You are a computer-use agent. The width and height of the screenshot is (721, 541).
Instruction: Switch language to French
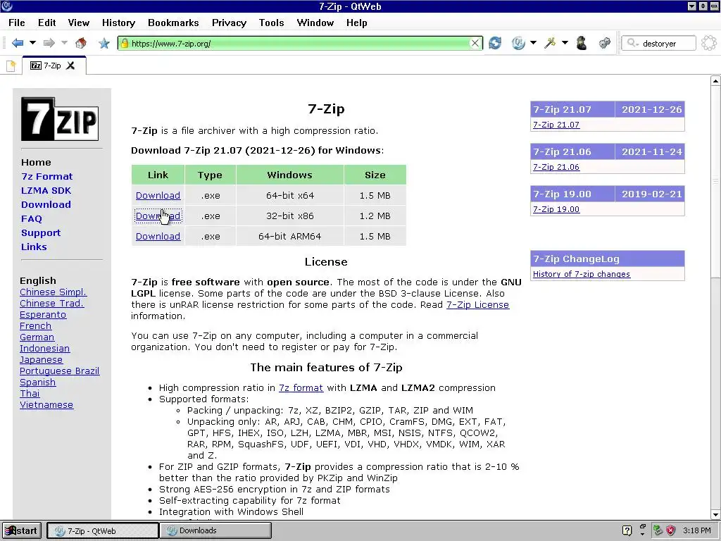[35, 325]
